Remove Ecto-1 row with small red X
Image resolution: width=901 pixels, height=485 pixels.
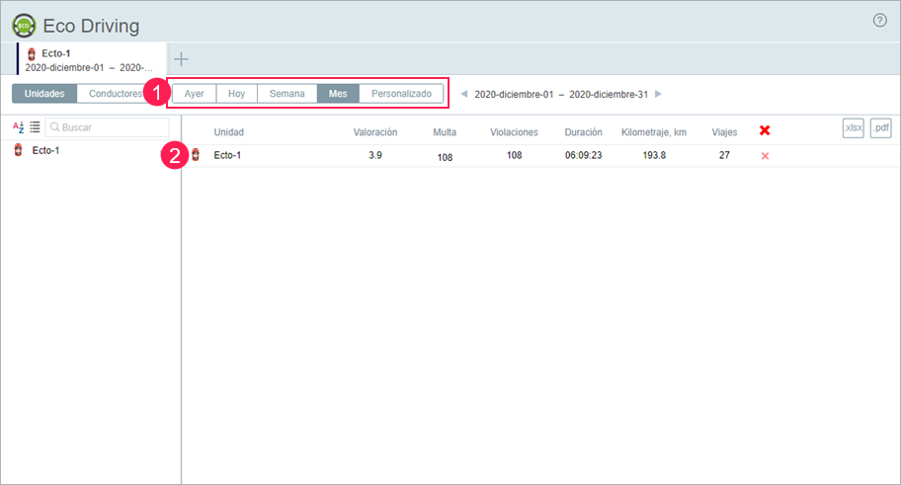pos(765,156)
